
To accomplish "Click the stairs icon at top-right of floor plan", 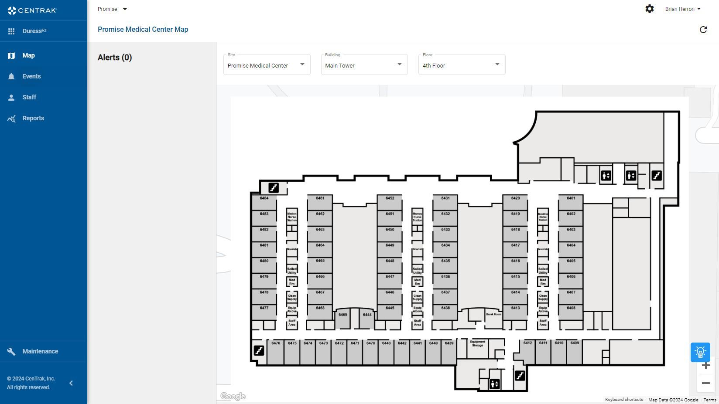I will coord(657,176).
